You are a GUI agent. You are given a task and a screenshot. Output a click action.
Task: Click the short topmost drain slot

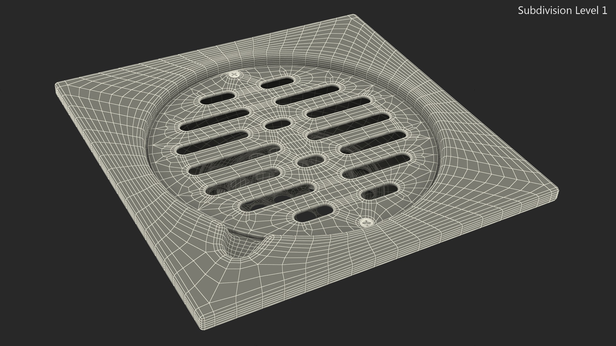coord(277,84)
